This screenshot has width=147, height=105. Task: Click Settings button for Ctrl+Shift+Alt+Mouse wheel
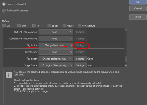point(80,39)
